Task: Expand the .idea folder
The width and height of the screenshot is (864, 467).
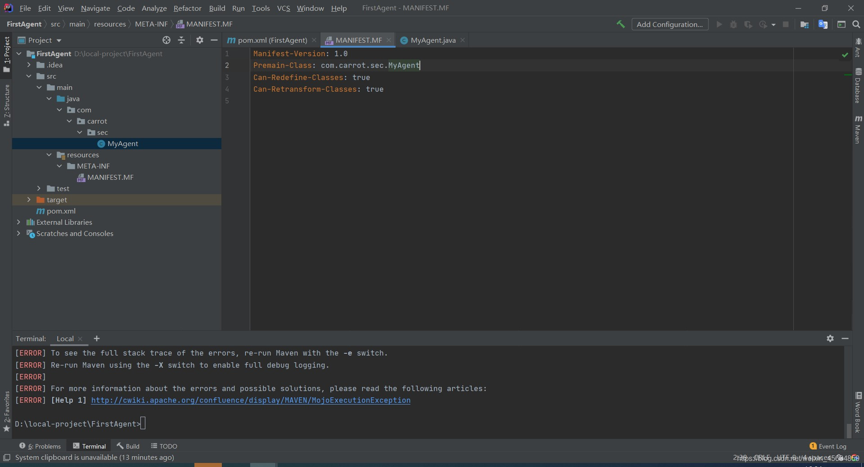Action: [x=29, y=65]
